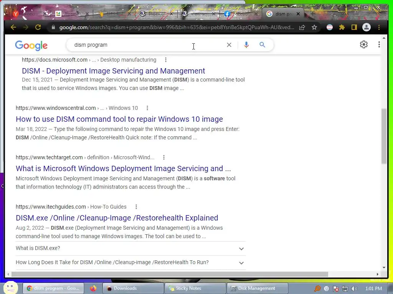393x294 pixels.
Task: Open the Action Center flag tray icon
Action: 335,289
